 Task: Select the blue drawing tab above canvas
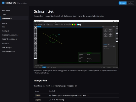39,27
